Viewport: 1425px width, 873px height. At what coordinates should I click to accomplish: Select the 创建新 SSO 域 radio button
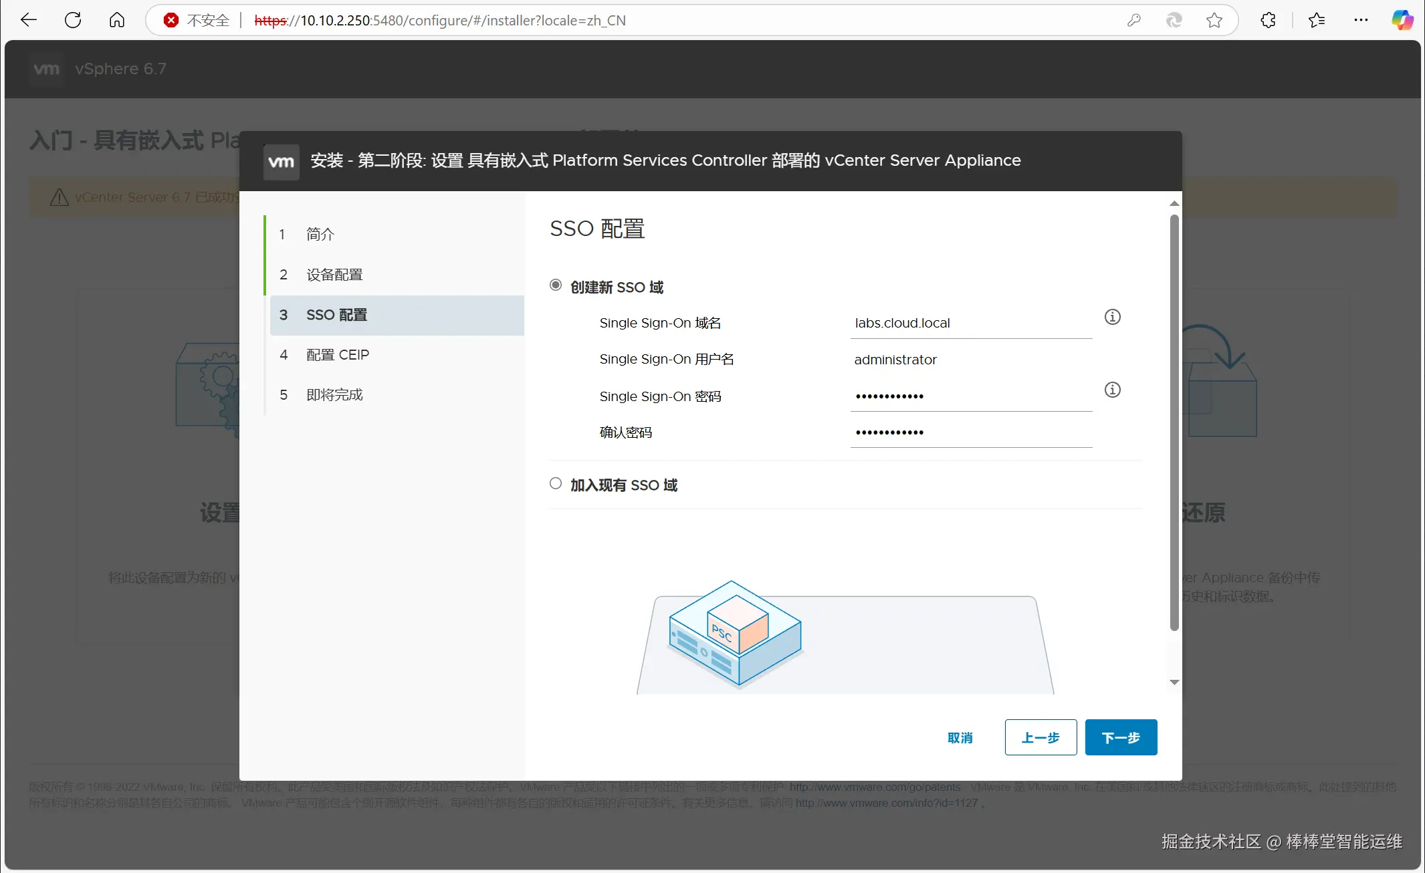click(x=556, y=285)
